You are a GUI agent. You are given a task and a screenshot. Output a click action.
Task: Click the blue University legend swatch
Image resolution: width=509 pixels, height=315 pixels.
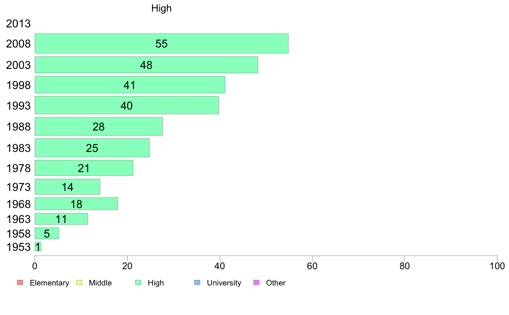tap(198, 282)
